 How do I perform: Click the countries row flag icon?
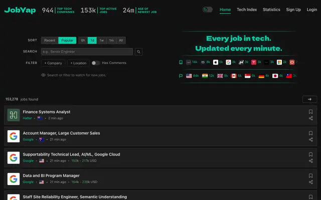(181, 76)
